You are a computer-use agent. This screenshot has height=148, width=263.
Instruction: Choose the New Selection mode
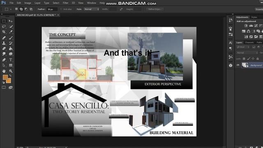point(16,9)
